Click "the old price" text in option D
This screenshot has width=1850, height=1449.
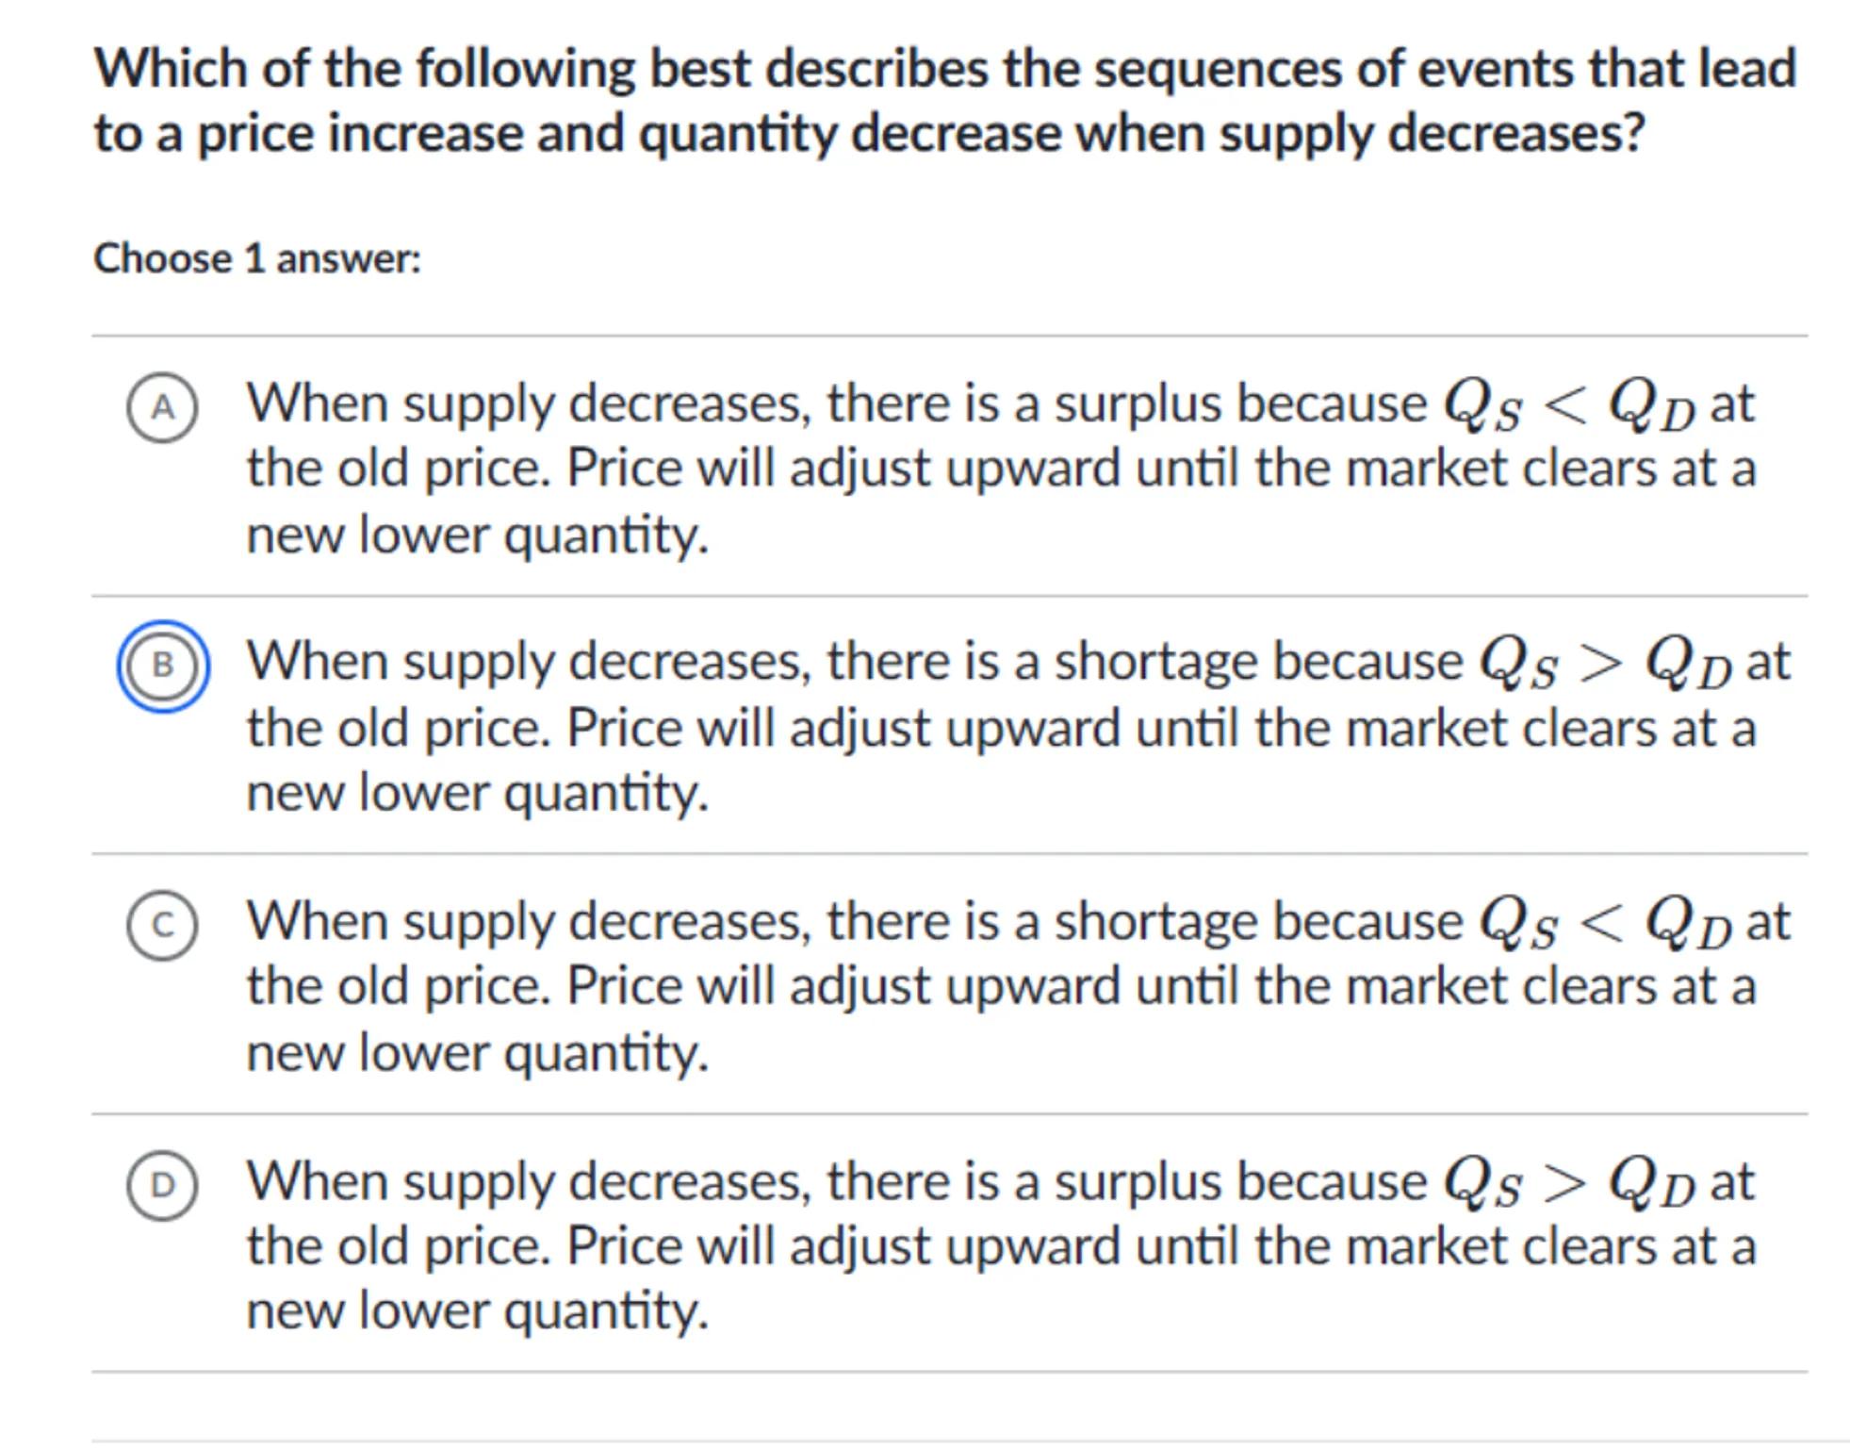tap(396, 1247)
